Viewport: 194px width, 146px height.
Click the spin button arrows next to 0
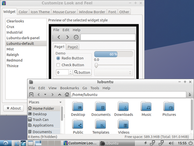click(70, 72)
